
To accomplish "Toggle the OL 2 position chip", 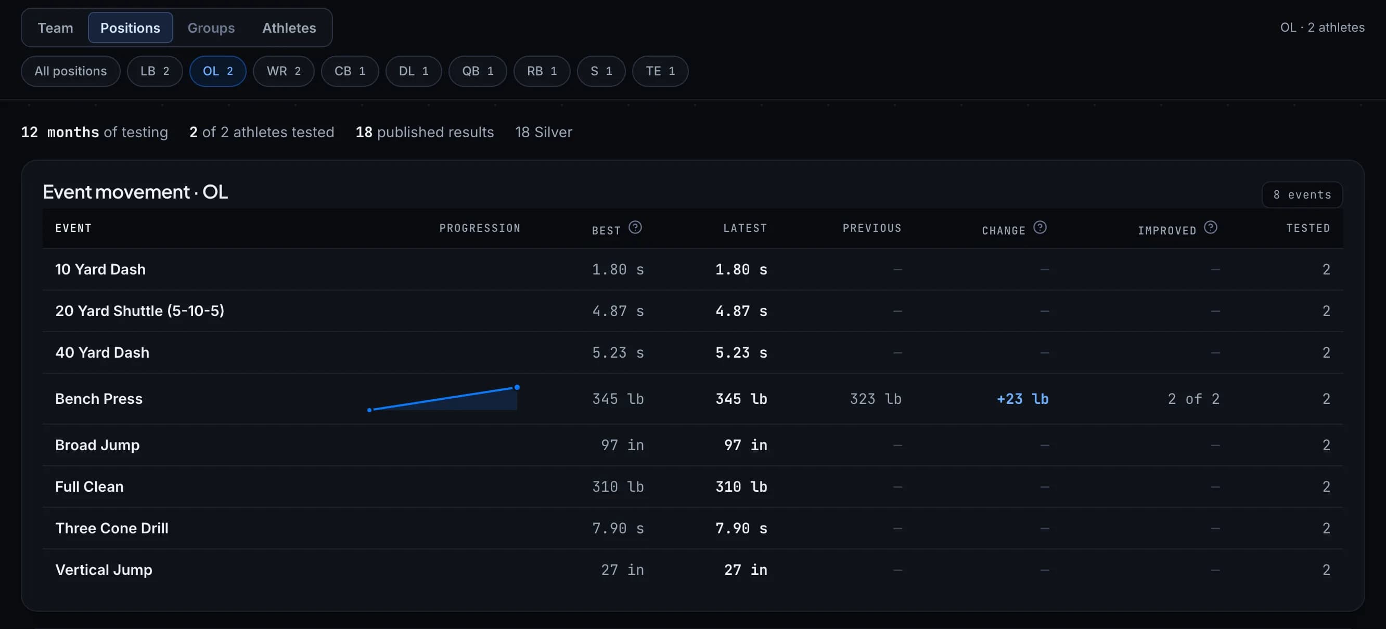I will (218, 71).
